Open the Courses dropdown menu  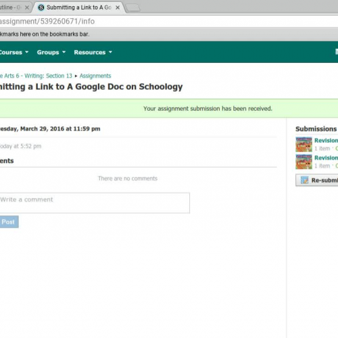click(x=14, y=52)
